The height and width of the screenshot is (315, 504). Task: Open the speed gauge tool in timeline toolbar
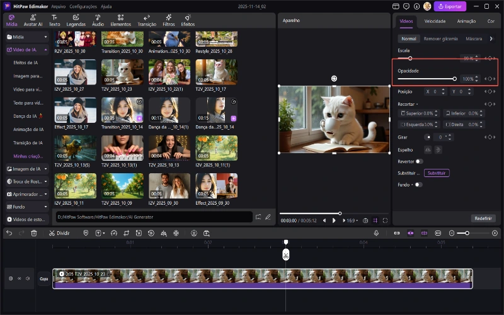(114, 233)
